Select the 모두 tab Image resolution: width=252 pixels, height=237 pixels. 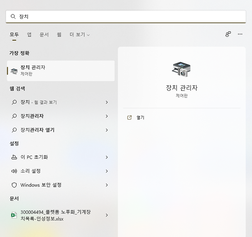[14, 34]
